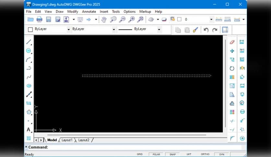Screen dimensions: 271x157
Task: Click the Zoom out magnifier icon
Action: click(122, 19)
